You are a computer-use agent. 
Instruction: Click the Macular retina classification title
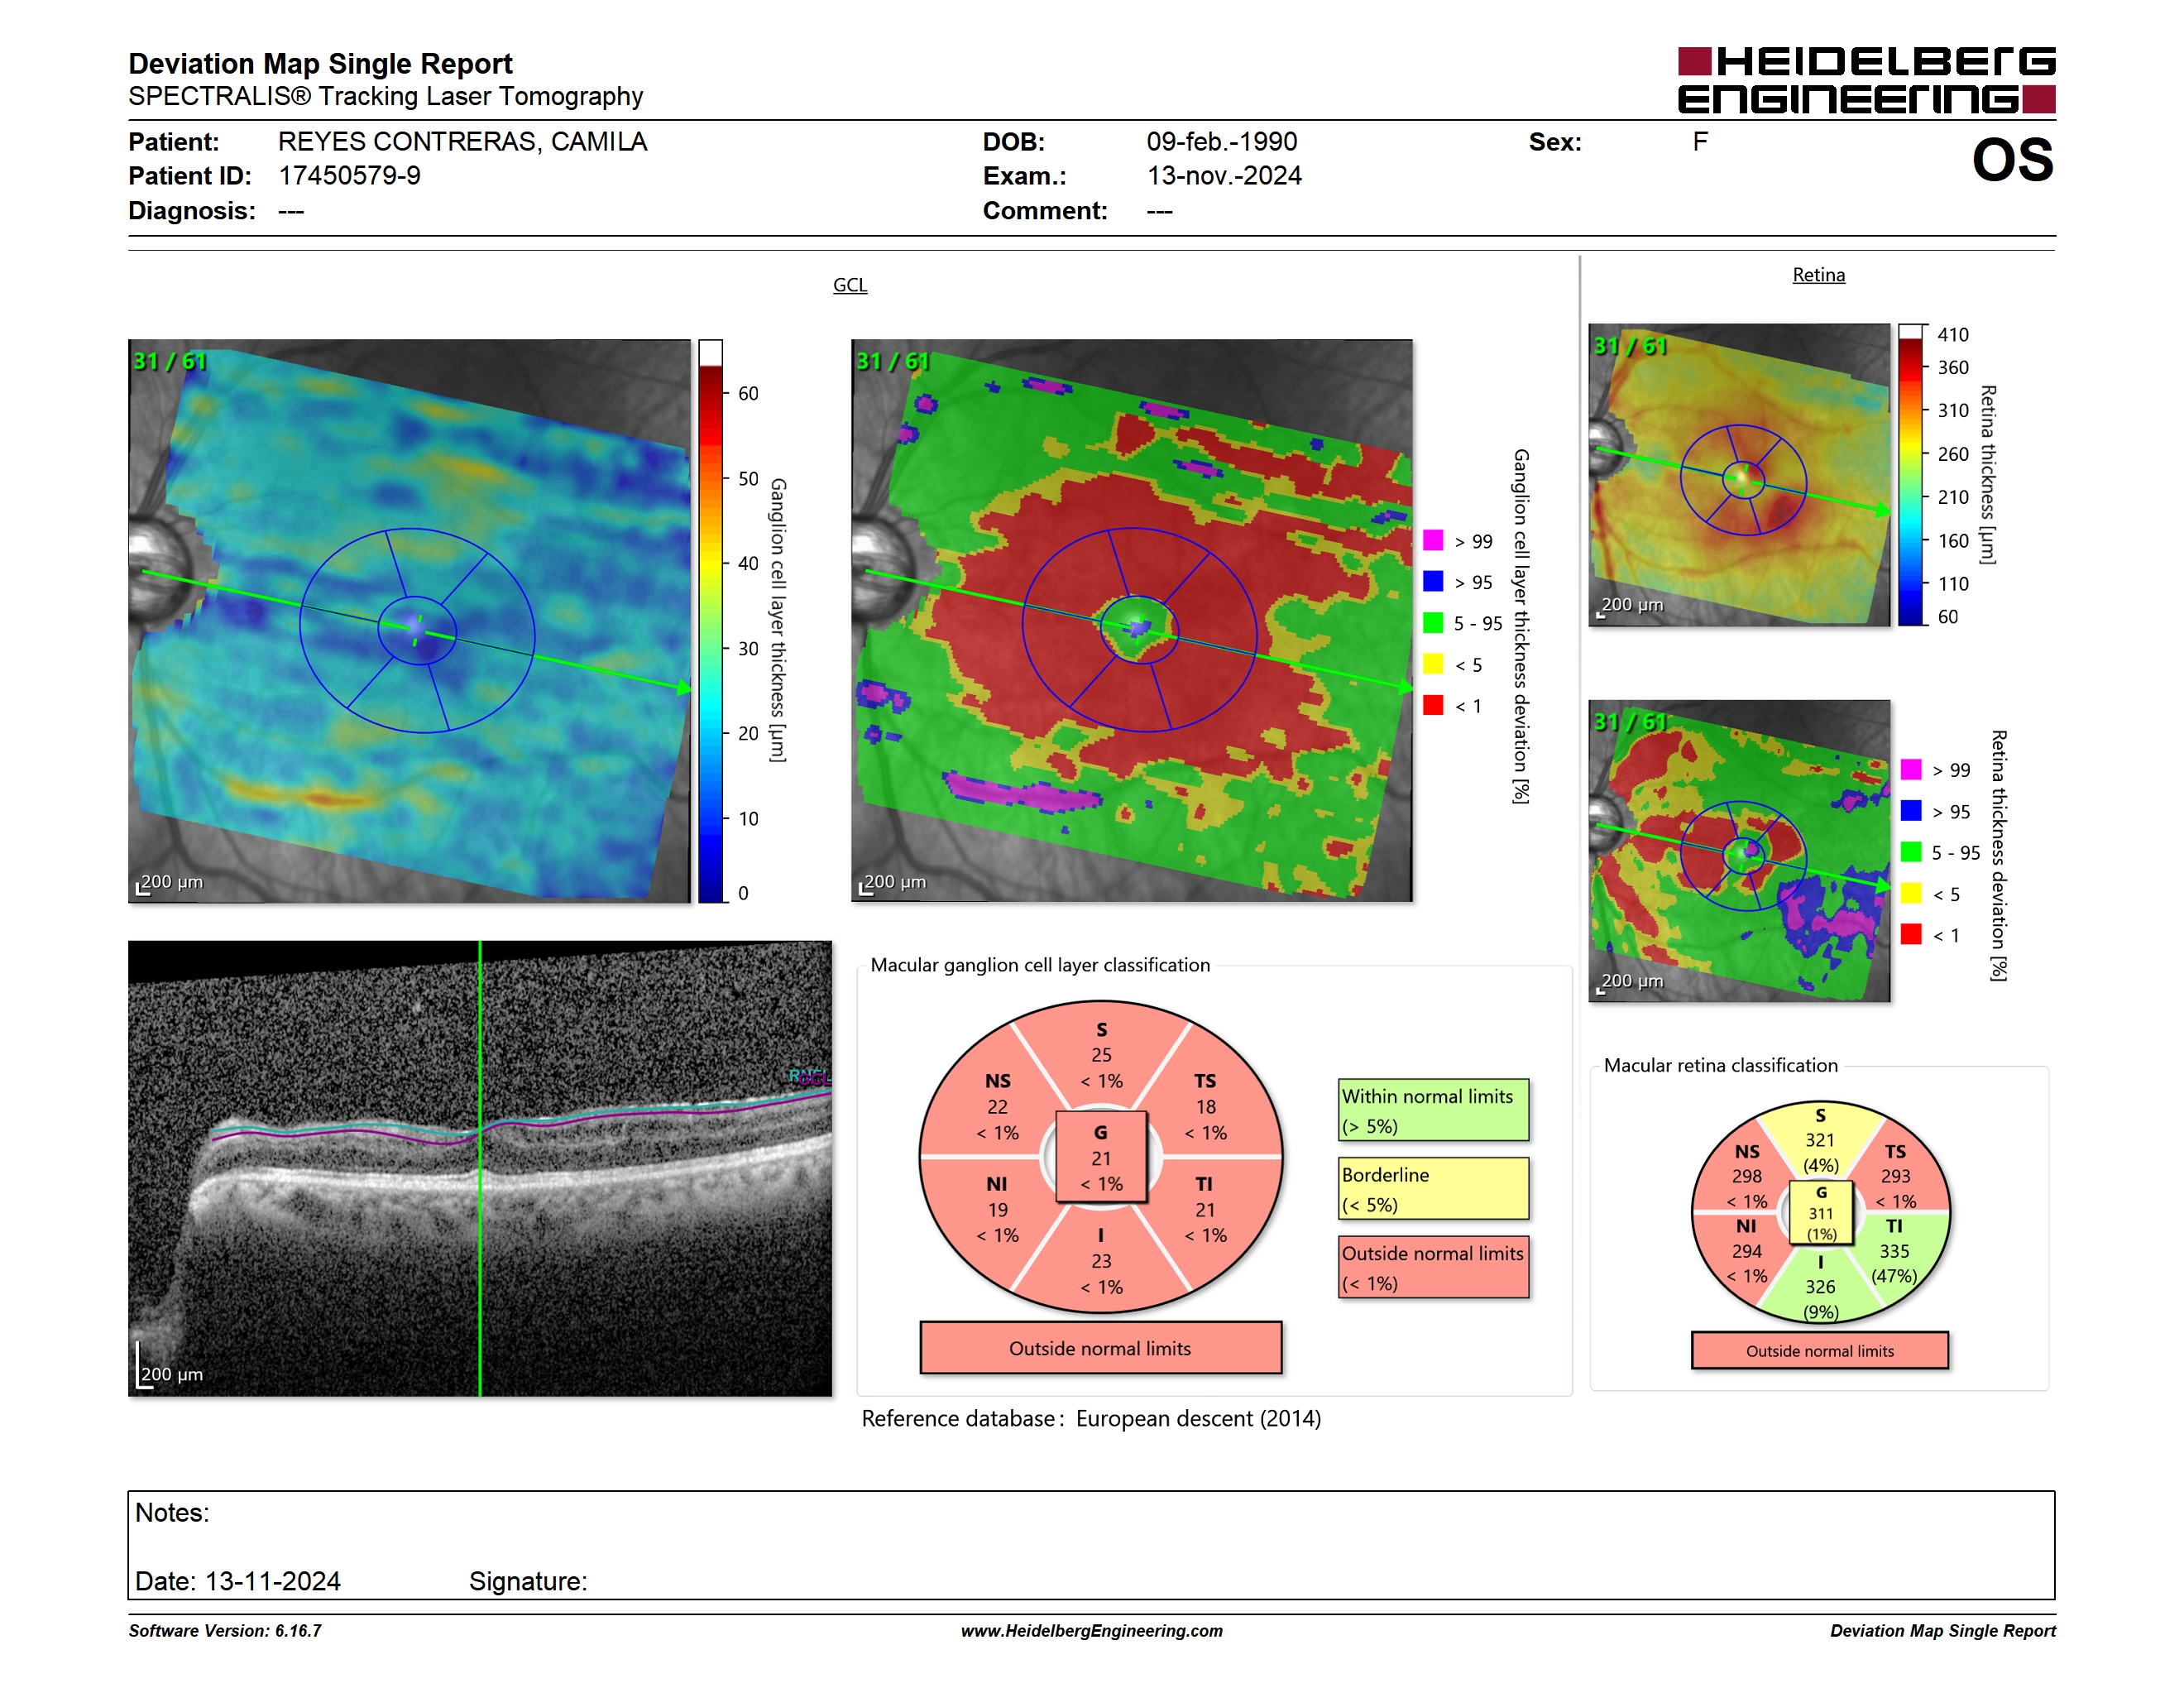click(1720, 1065)
